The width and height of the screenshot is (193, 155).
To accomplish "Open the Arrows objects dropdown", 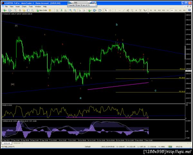I will [x=145, y=10].
